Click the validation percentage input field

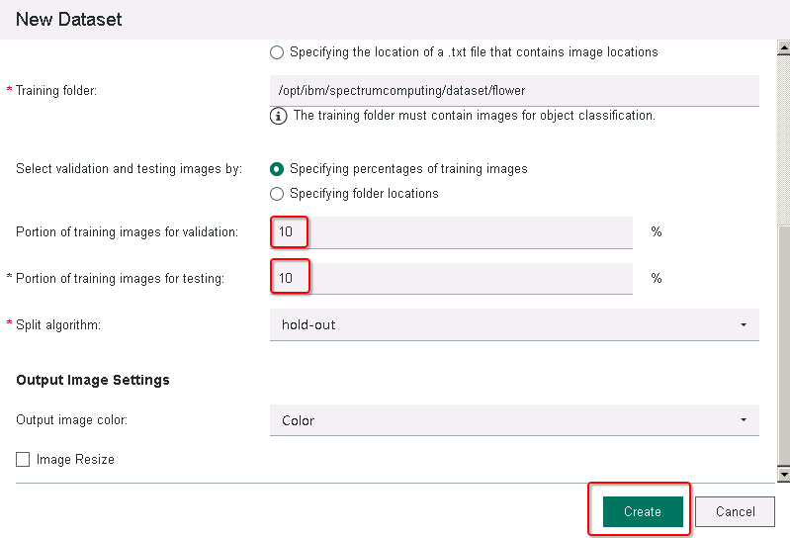tap(451, 232)
